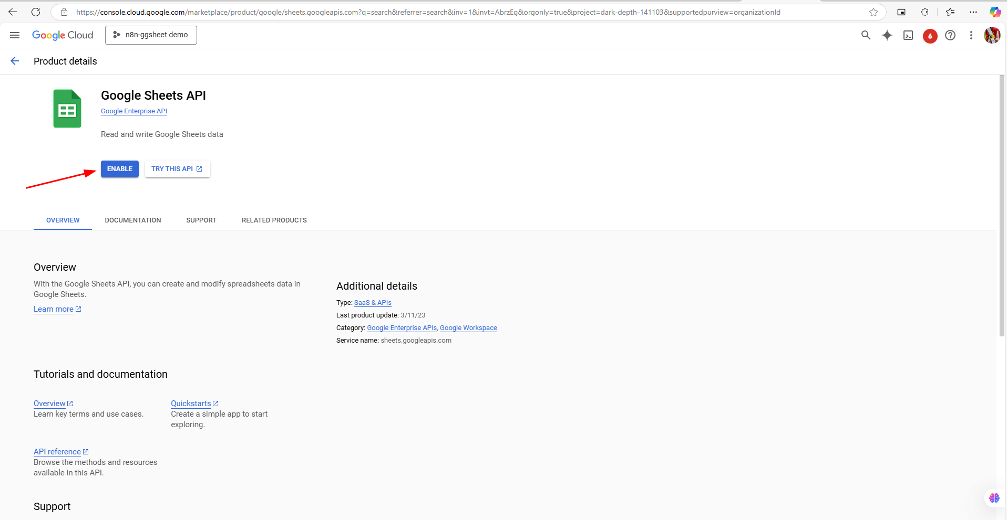Open the Google Cloud navigation menu

[x=15, y=35]
